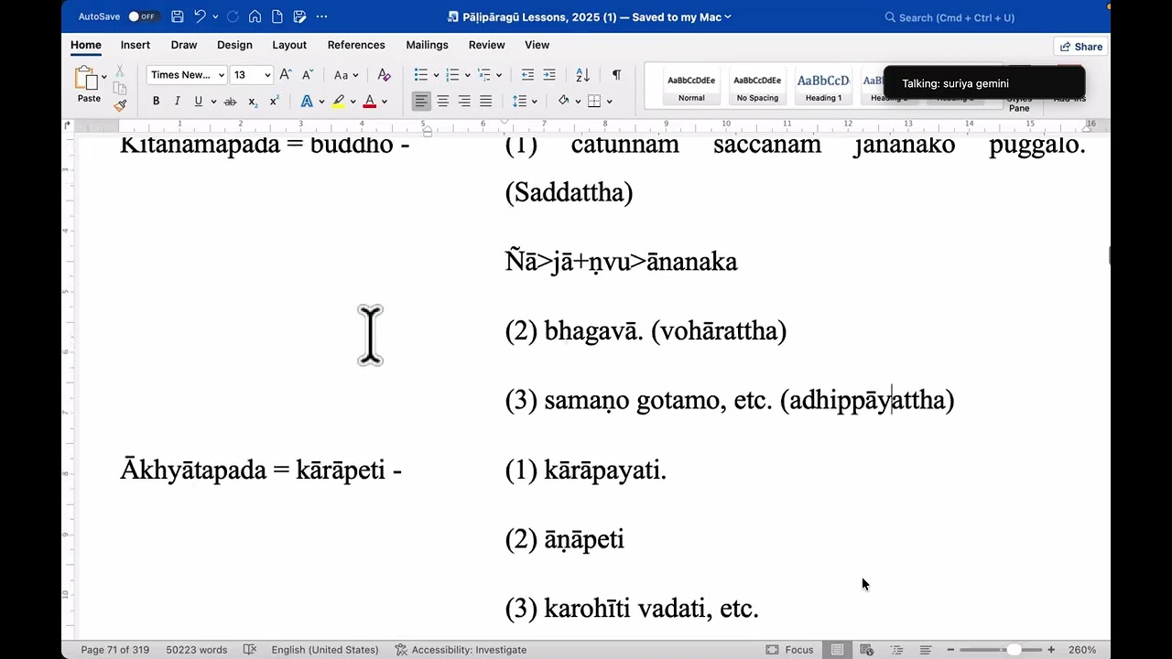The image size is (1172, 659).
Task: Open the Bullets list dropdown arrow
Action: click(436, 75)
